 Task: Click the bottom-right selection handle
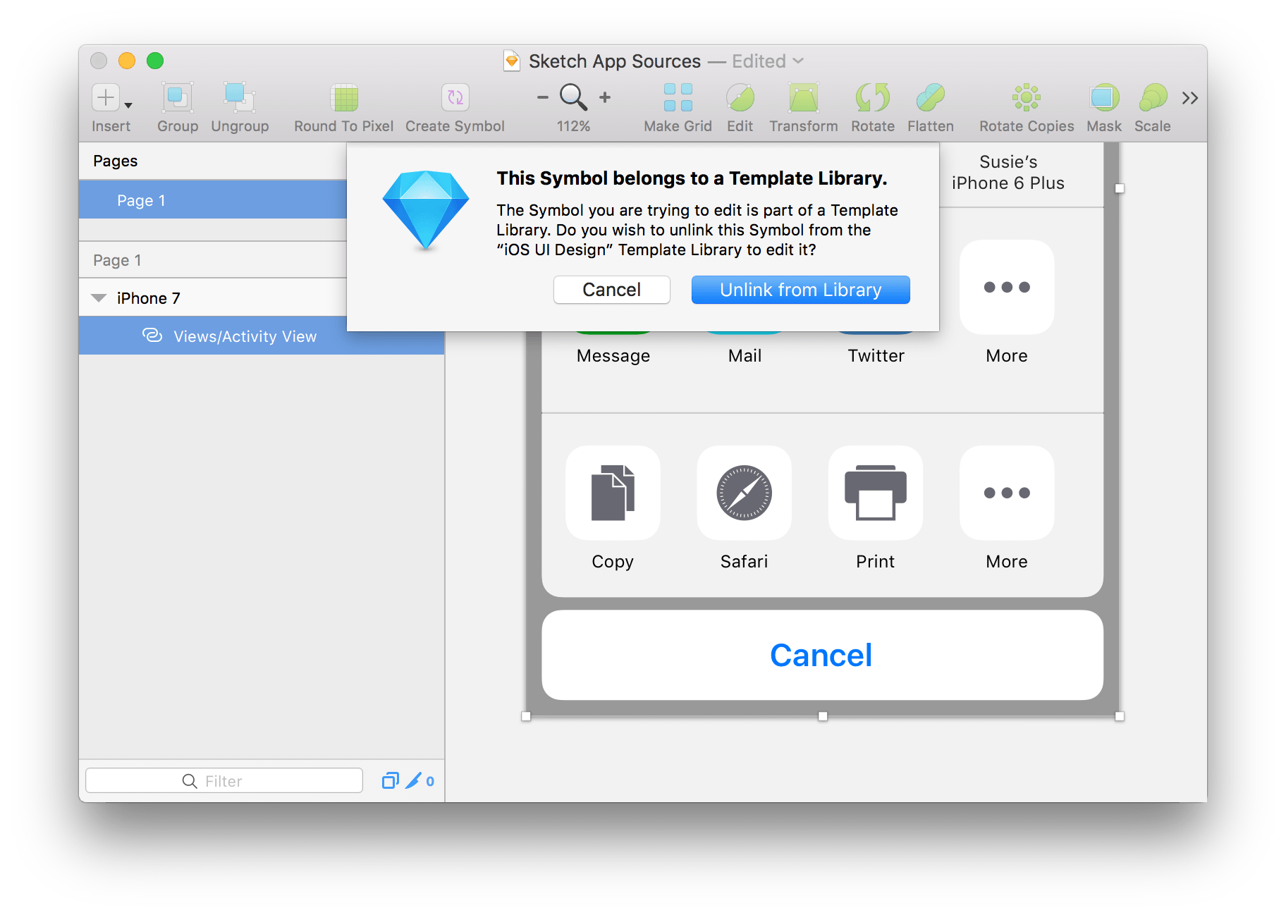click(1120, 716)
